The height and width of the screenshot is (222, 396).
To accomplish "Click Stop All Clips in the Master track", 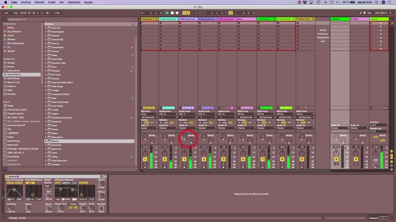I will [371, 108].
